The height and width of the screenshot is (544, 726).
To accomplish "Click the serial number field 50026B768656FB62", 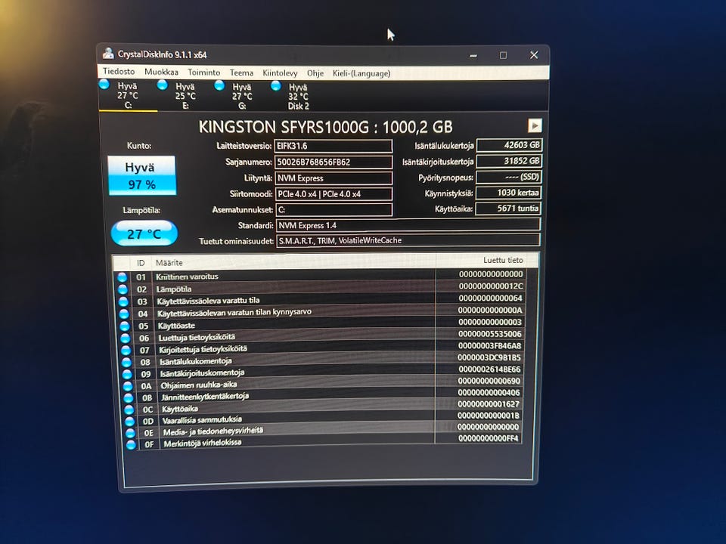I will click(x=334, y=162).
